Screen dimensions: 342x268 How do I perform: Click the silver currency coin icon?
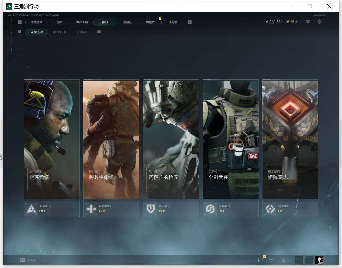pyautogui.click(x=267, y=22)
